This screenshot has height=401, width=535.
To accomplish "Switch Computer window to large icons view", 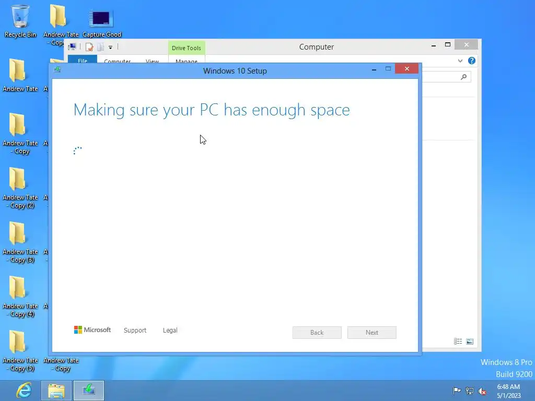I will pyautogui.click(x=470, y=341).
